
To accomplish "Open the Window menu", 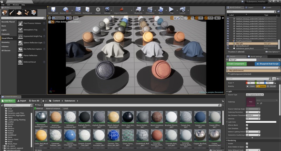I will 15,5.
